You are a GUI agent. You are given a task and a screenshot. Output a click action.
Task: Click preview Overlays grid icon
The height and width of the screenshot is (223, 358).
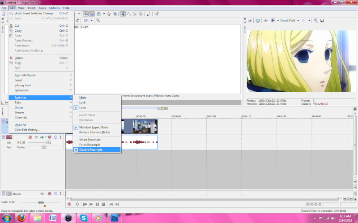pyautogui.click(x=304, y=21)
